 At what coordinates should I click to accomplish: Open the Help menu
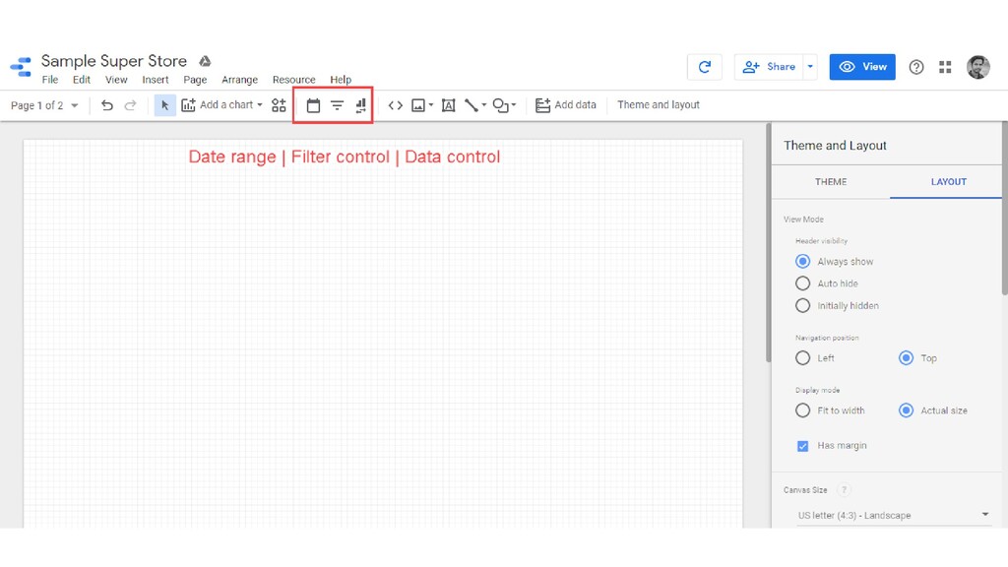click(x=341, y=80)
